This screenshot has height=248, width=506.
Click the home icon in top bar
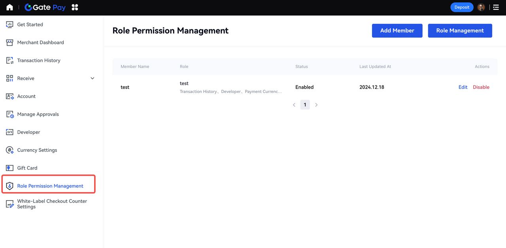click(9, 7)
